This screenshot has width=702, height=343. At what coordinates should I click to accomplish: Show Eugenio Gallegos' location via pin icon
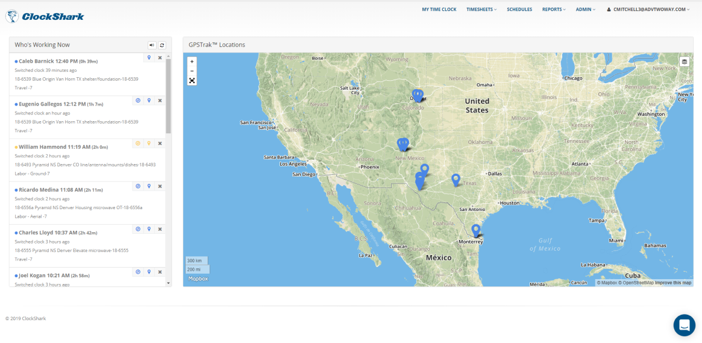pos(149,100)
